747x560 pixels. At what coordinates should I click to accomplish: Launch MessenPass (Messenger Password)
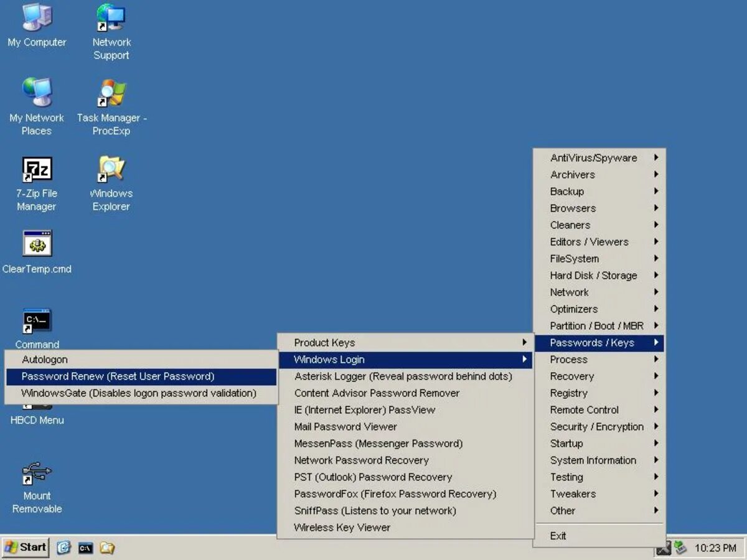[405, 444]
